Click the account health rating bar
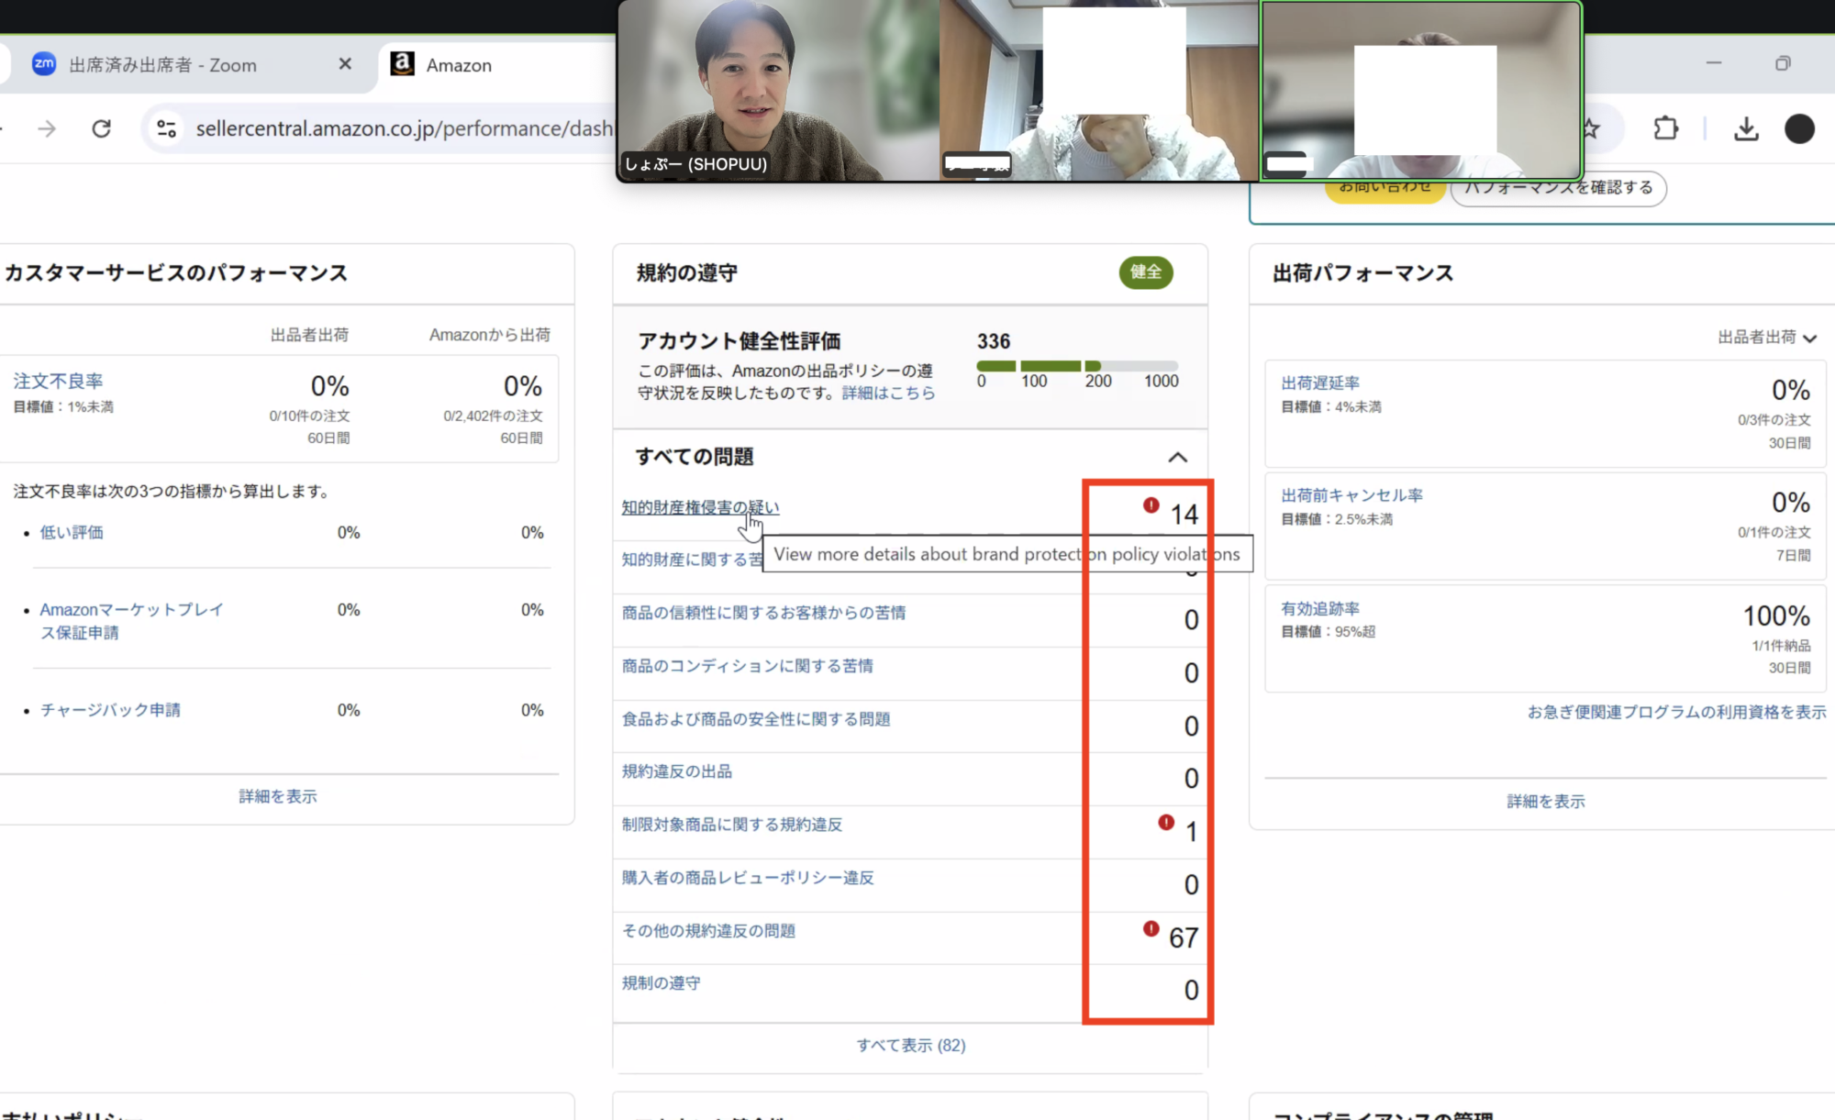Viewport: 1835px width, 1120px height. (1077, 366)
